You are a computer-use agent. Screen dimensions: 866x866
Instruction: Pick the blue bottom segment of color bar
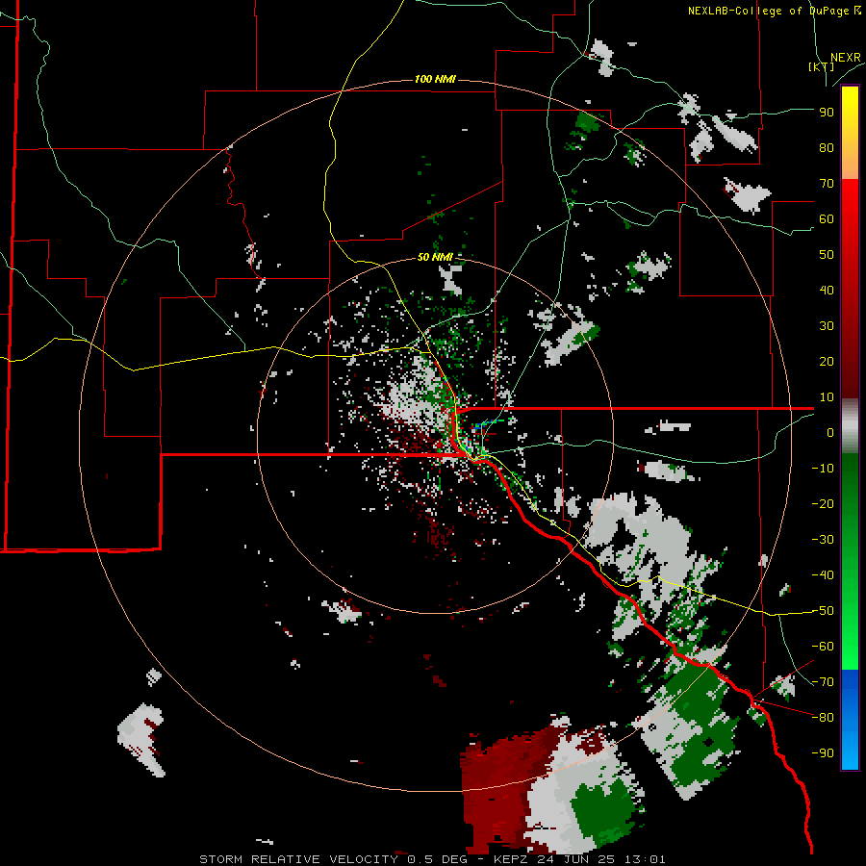click(850, 719)
